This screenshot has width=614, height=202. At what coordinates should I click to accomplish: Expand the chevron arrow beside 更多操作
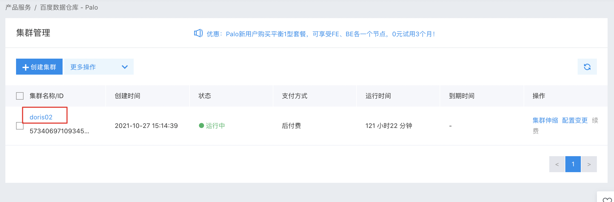point(125,67)
